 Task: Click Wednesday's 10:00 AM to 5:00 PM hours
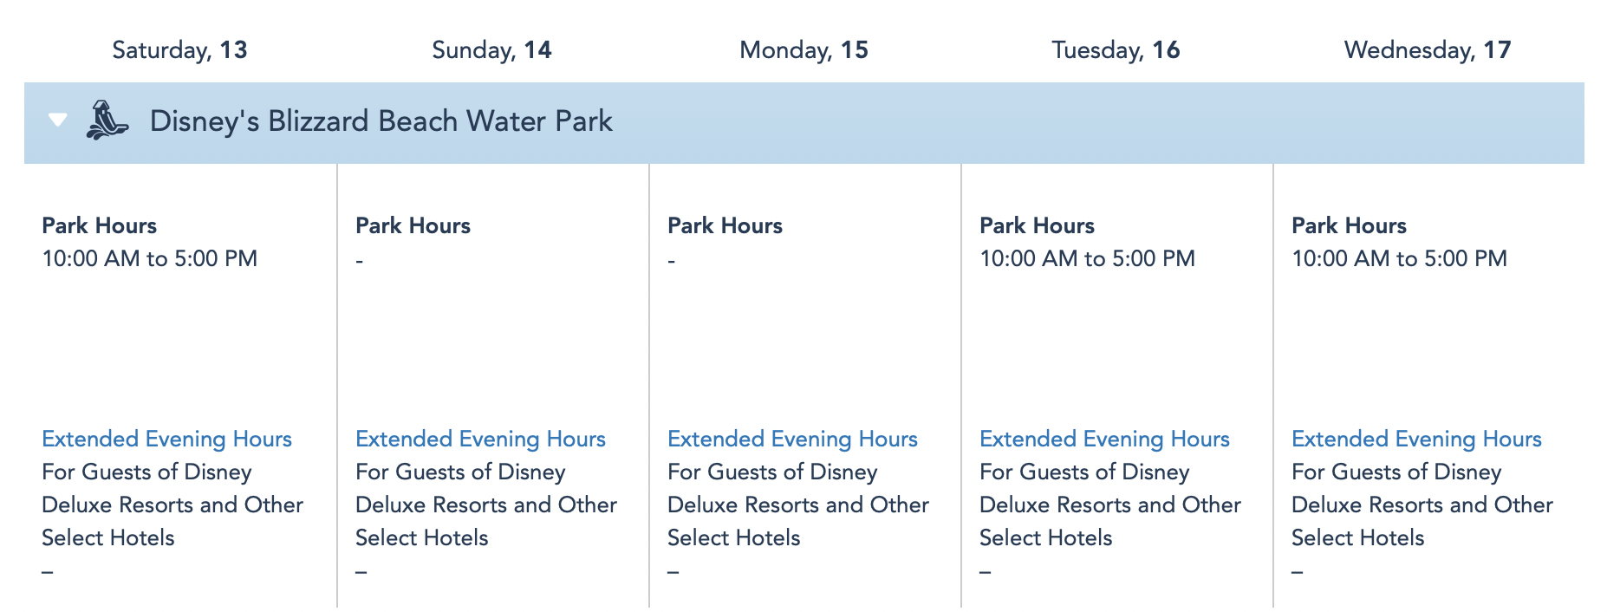coord(1399,258)
